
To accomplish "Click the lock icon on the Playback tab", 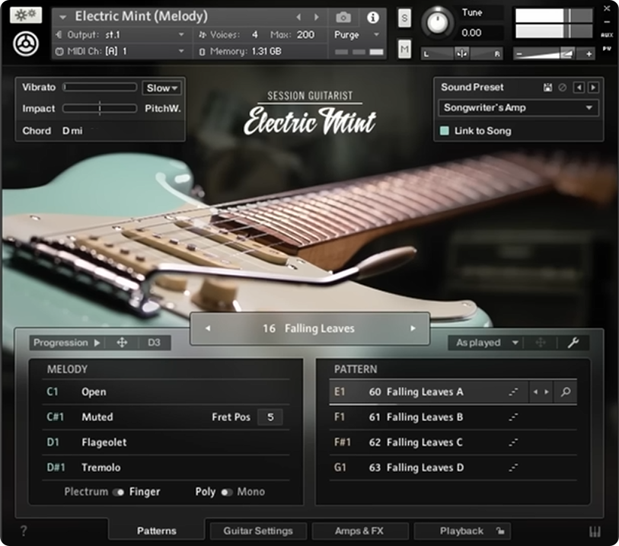I will point(500,531).
